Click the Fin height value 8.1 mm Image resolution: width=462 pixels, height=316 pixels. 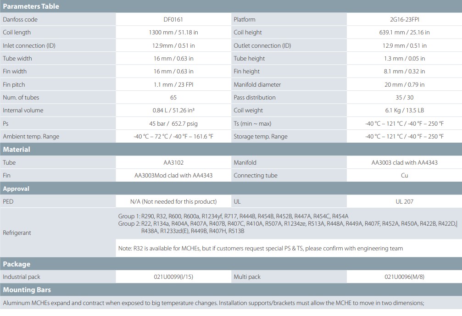point(393,71)
